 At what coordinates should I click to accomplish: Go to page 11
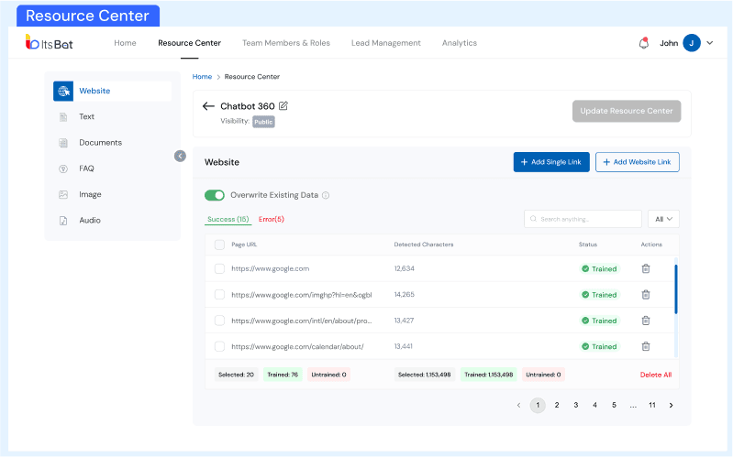[652, 405]
